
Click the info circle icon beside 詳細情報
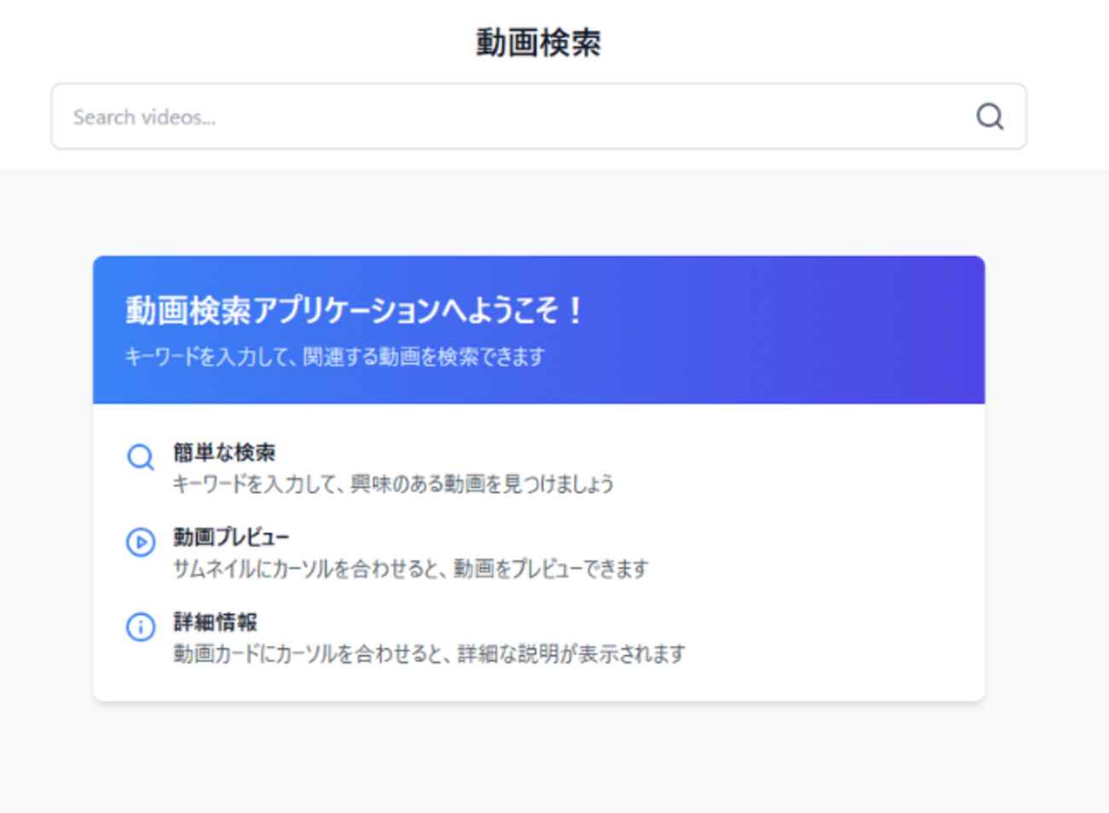tap(141, 627)
